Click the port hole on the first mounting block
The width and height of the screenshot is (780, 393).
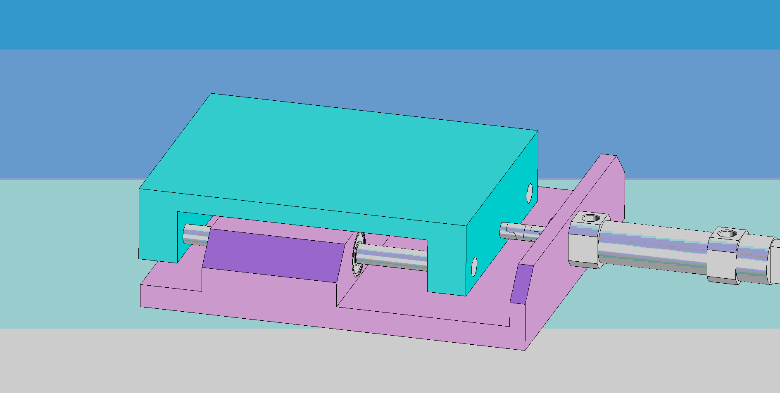point(591,218)
